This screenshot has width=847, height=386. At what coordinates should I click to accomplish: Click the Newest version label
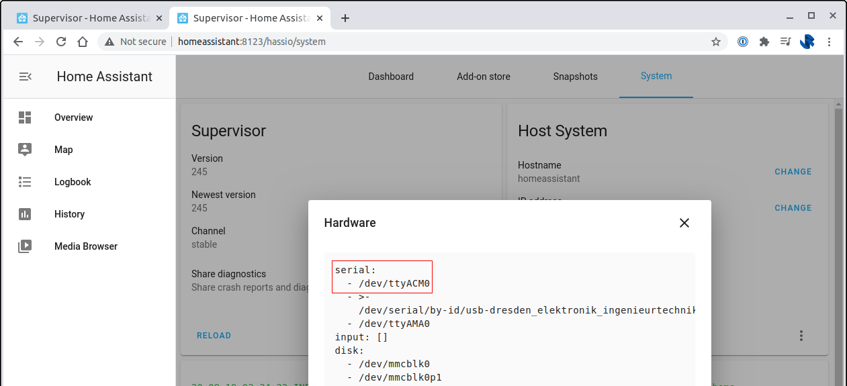click(224, 195)
